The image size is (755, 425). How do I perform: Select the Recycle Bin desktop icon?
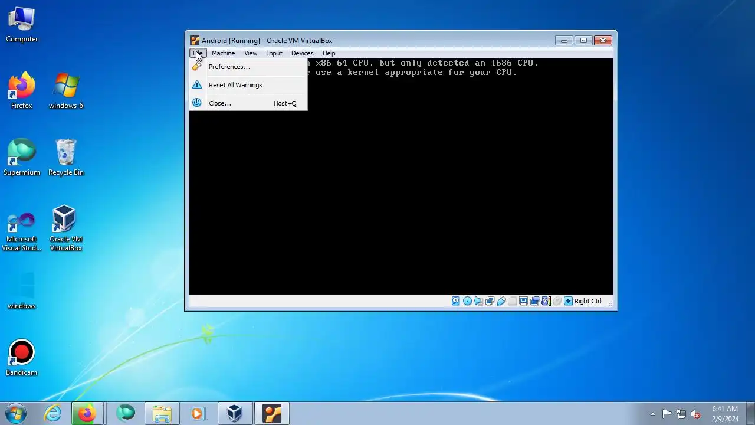point(66,158)
